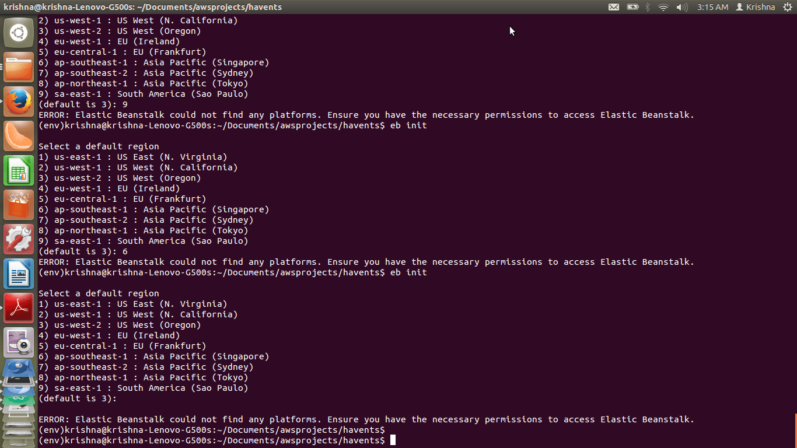Open Adobe Reader PDF app
Viewport: 797px width, 448px height.
click(19, 308)
